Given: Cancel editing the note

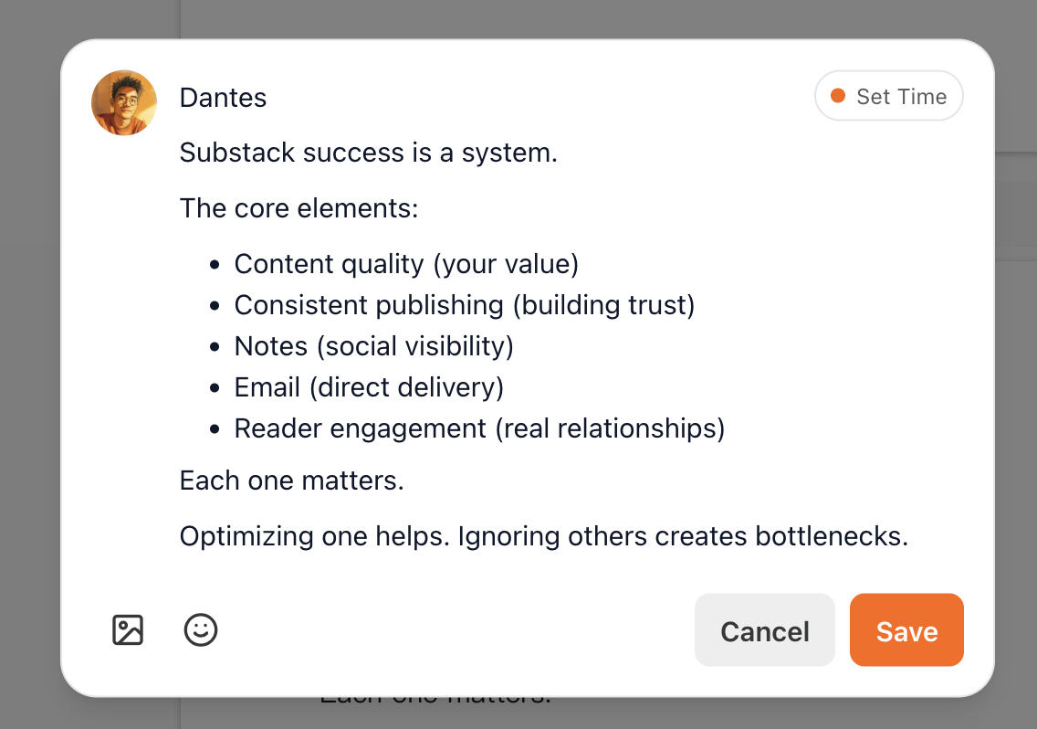Looking at the screenshot, I should 765,630.
